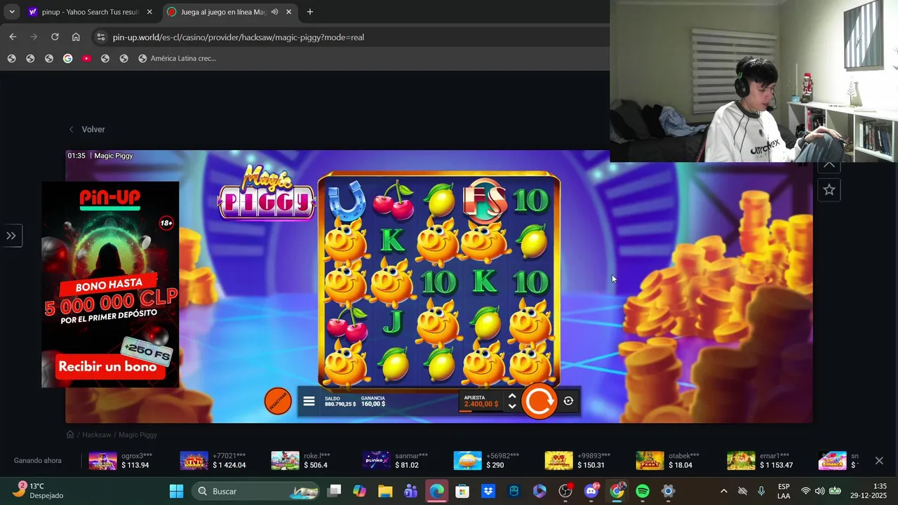Go to the browser home page
The width and height of the screenshot is (898, 505).
[x=76, y=37]
